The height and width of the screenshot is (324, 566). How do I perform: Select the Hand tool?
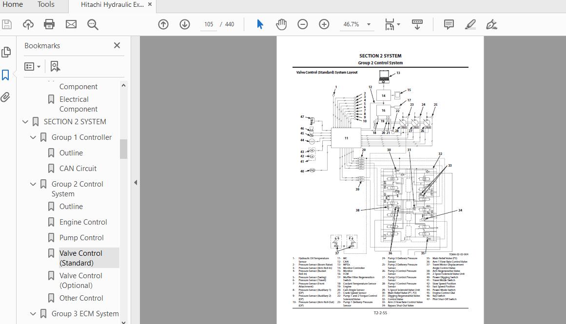point(281,23)
